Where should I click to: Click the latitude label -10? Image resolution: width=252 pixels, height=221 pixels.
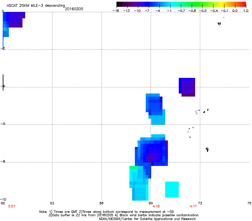point(3,199)
